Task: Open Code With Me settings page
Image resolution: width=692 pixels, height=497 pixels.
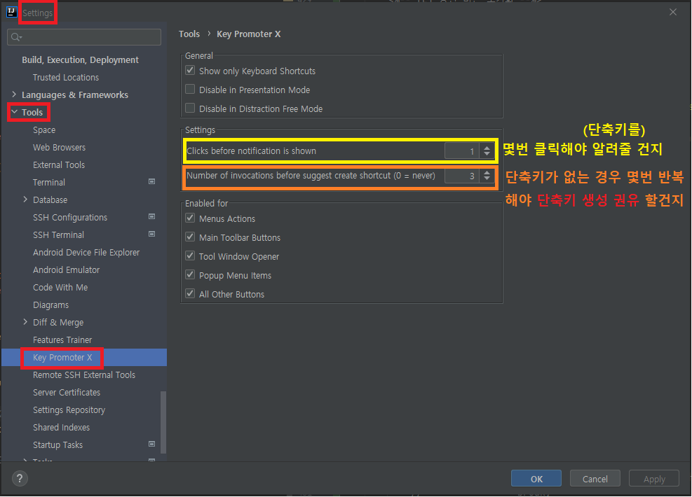Action: (x=60, y=287)
